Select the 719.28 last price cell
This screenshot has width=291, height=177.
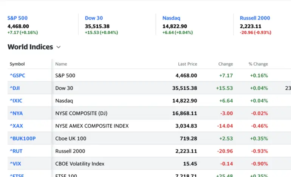click(x=188, y=138)
